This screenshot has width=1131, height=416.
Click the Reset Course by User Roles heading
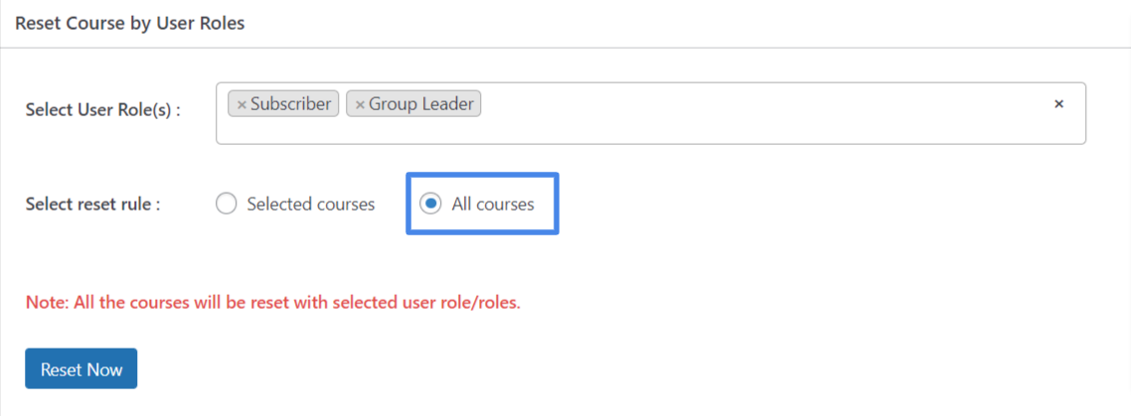[x=130, y=23]
